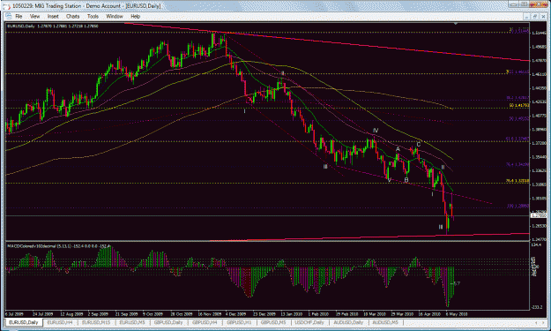Switch to the GBPUSD,H1 chart tab
The width and height of the screenshot is (551, 331).
(239, 322)
